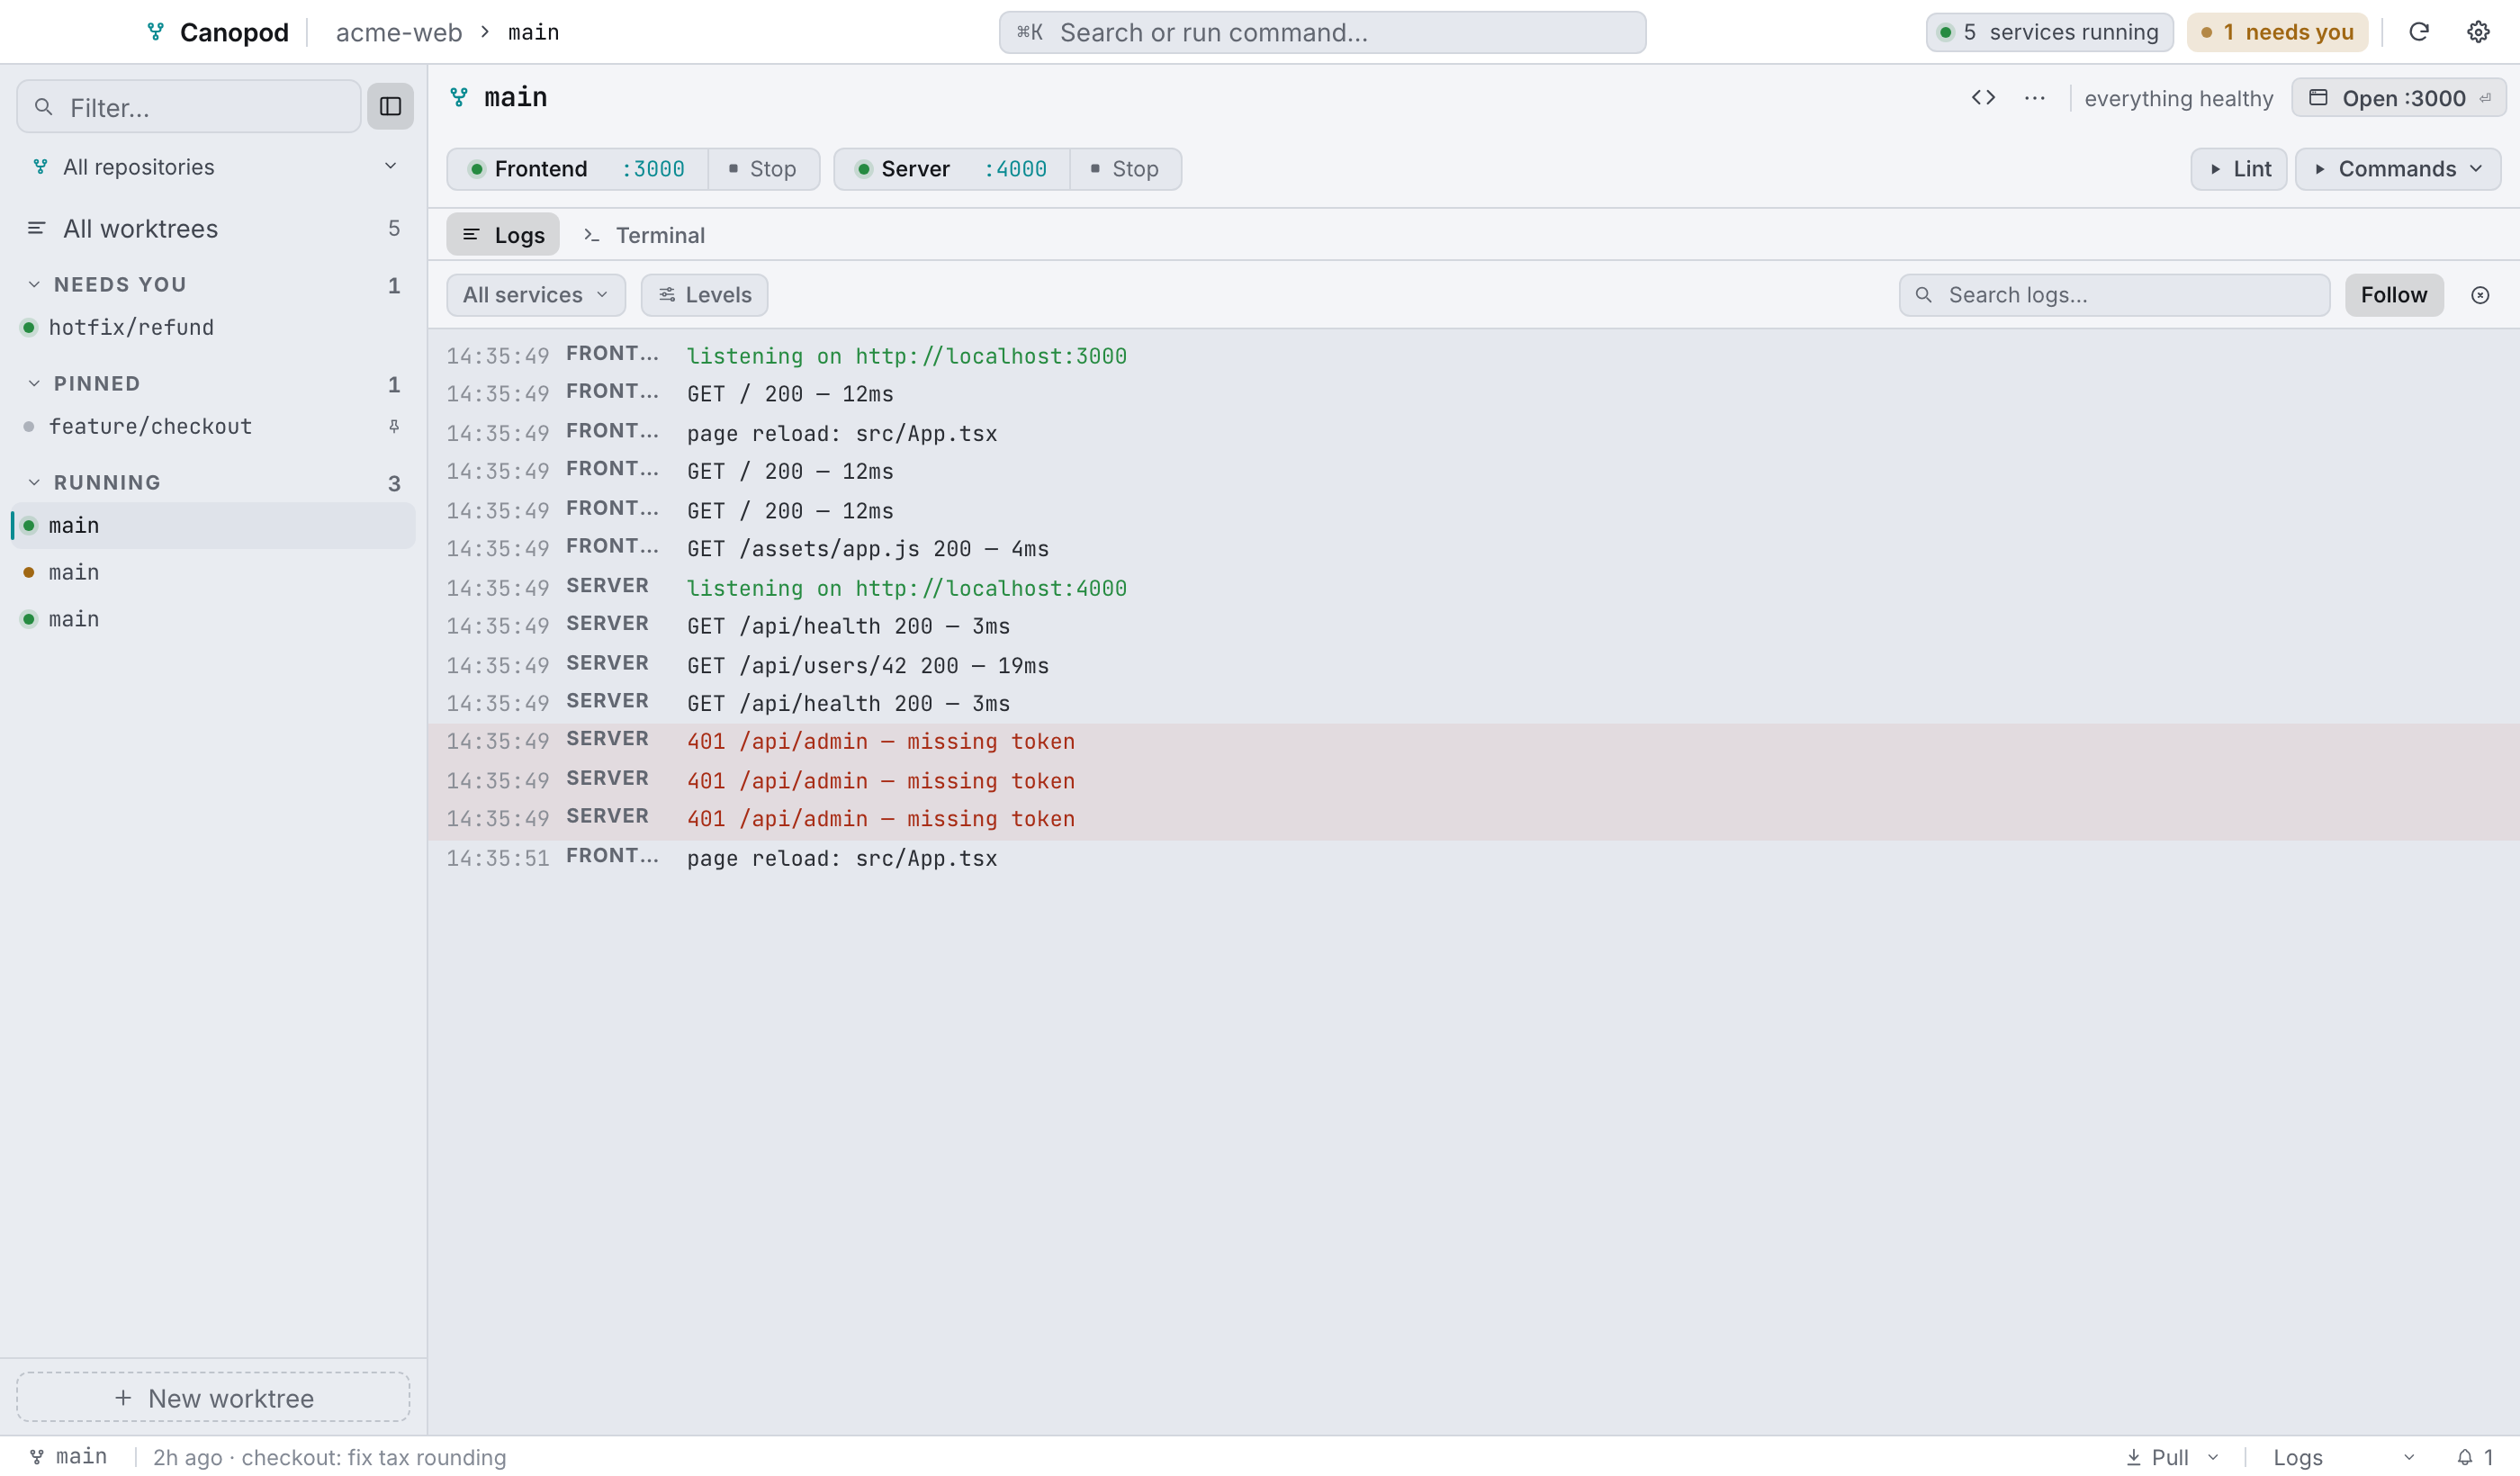
Task: Click Search or run command bar
Action: tap(1322, 32)
